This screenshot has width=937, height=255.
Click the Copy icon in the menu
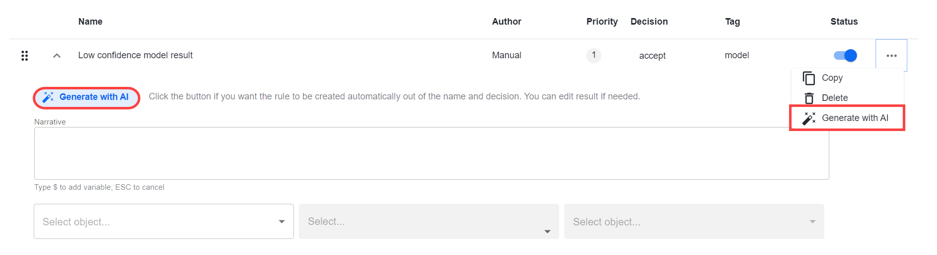pyautogui.click(x=809, y=78)
